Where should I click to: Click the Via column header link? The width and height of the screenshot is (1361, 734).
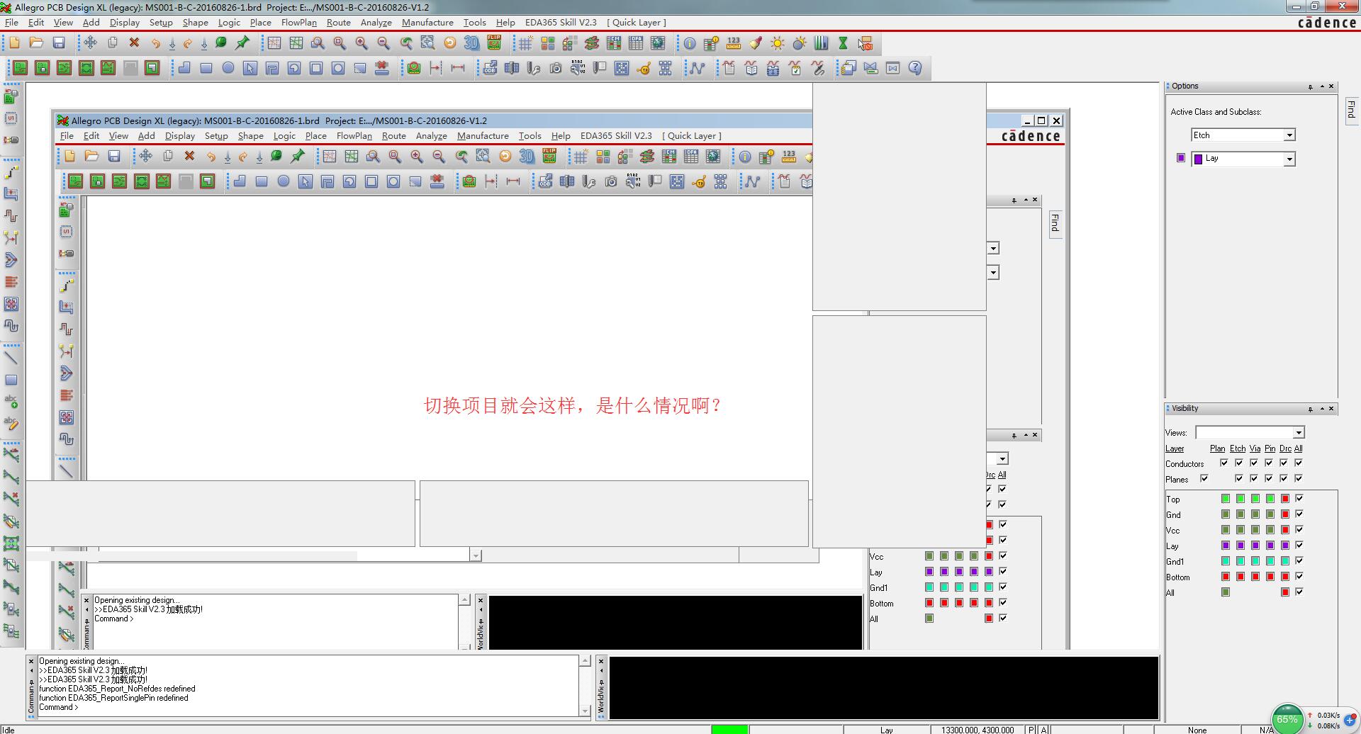(x=1255, y=448)
